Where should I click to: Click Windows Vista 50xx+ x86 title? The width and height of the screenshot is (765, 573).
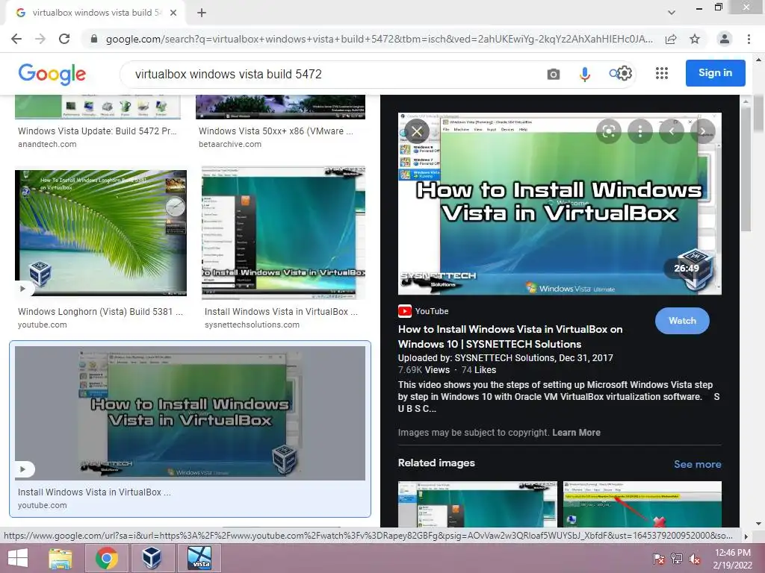pos(276,131)
